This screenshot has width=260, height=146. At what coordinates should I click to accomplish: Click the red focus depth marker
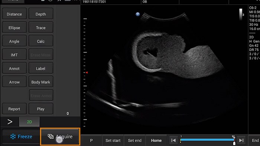(x=87, y=72)
